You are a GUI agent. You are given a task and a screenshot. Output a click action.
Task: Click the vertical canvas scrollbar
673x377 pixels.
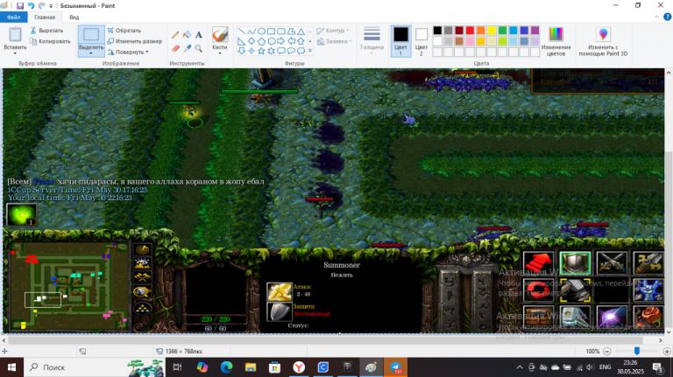(669, 240)
